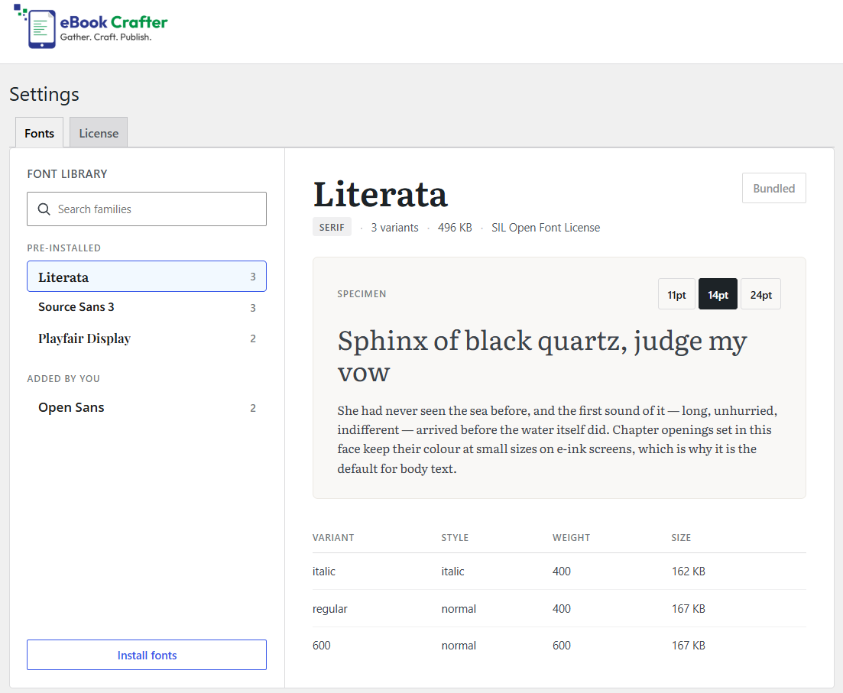Click the SPECIMEN label
The image size is (843, 693).
pyautogui.click(x=362, y=294)
